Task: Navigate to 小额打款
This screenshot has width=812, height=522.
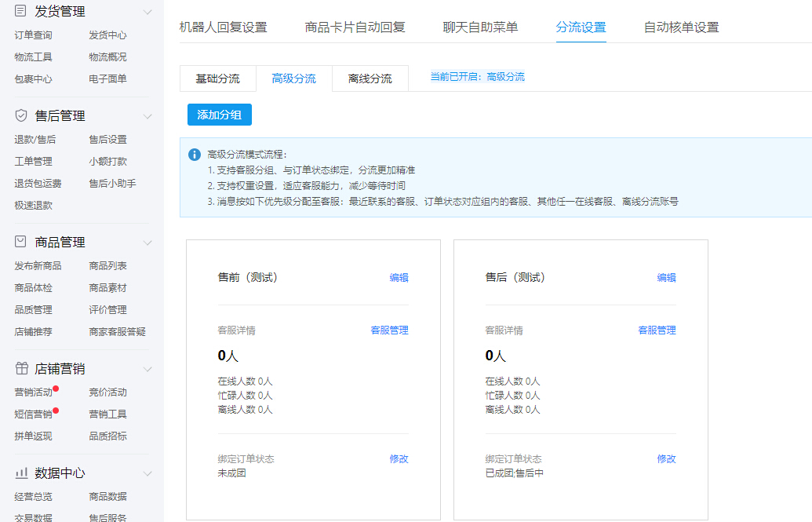Action: click(107, 161)
